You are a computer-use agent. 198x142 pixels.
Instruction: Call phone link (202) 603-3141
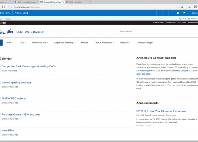(188, 71)
